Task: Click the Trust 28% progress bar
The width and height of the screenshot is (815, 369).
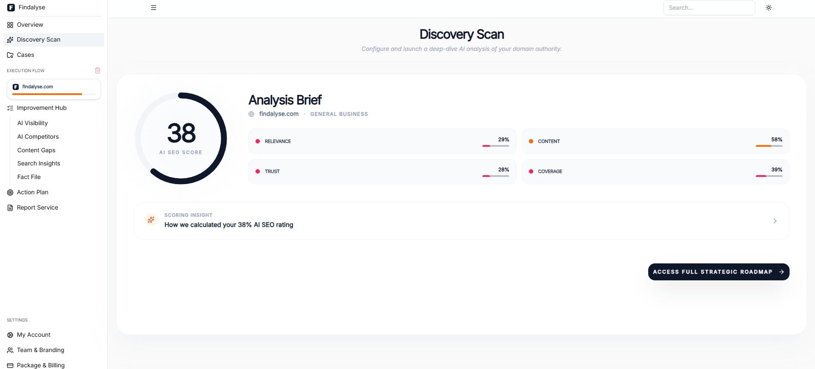Action: tap(496, 176)
